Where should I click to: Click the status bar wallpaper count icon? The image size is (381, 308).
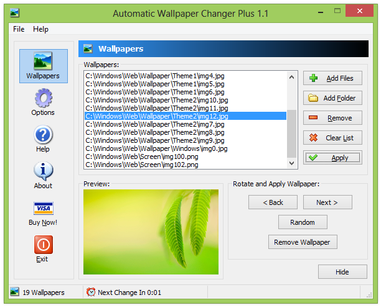pos(14,292)
